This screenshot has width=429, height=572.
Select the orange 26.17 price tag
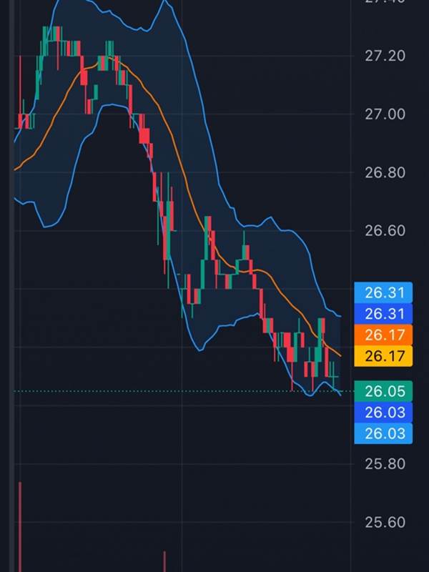383,335
